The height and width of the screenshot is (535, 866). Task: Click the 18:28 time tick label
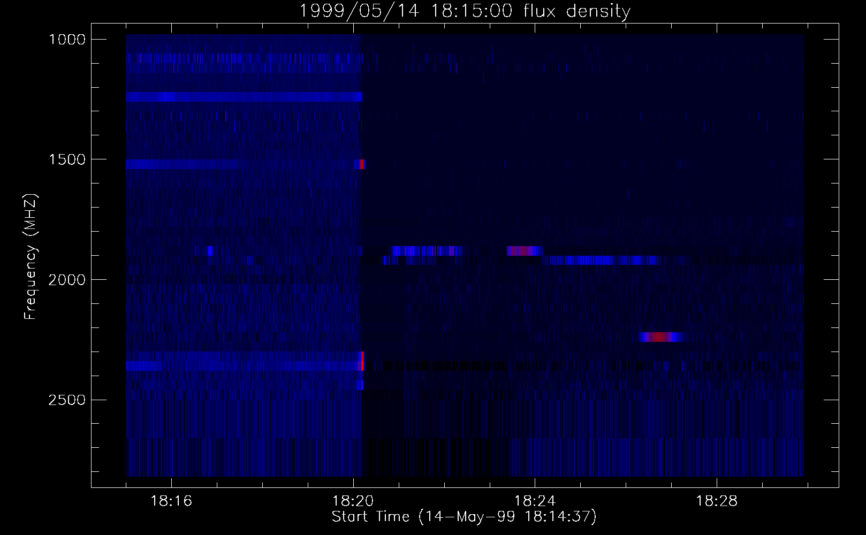pos(716,501)
